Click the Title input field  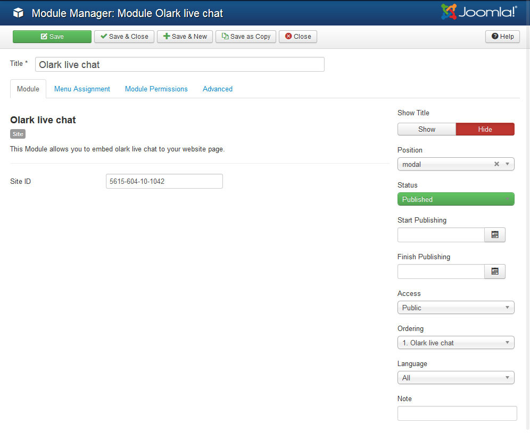180,64
